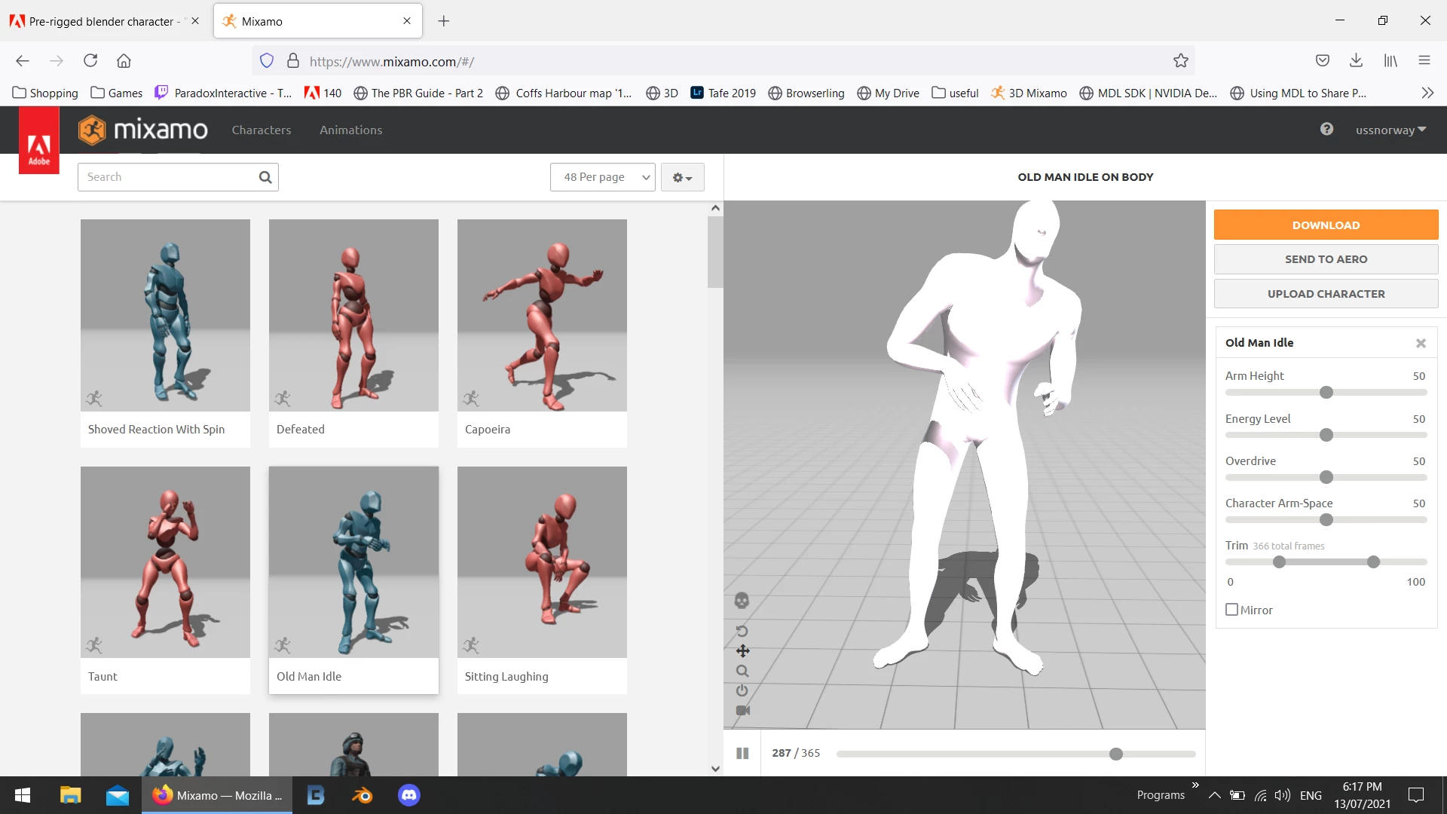Click the viewport zoom magnifier icon
This screenshot has height=814, width=1447.
[x=742, y=671]
